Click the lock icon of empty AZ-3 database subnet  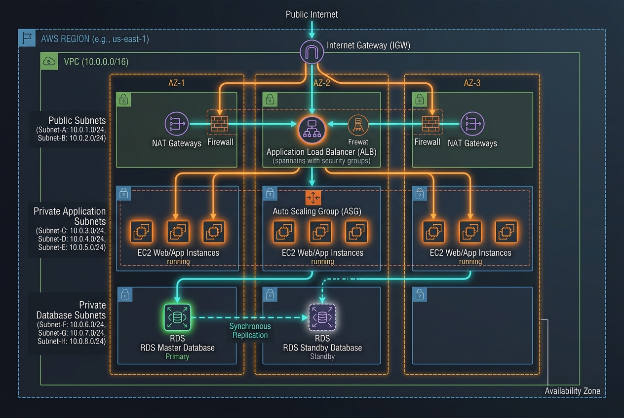pos(419,295)
